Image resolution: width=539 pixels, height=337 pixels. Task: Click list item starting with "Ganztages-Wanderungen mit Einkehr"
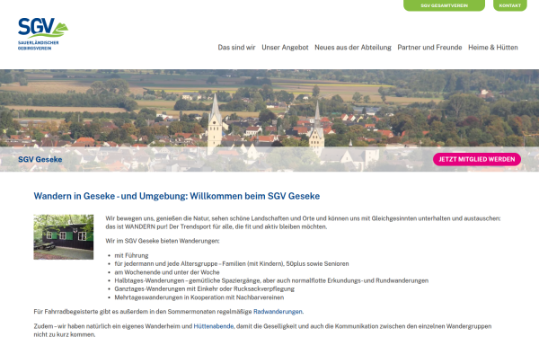coord(205,288)
